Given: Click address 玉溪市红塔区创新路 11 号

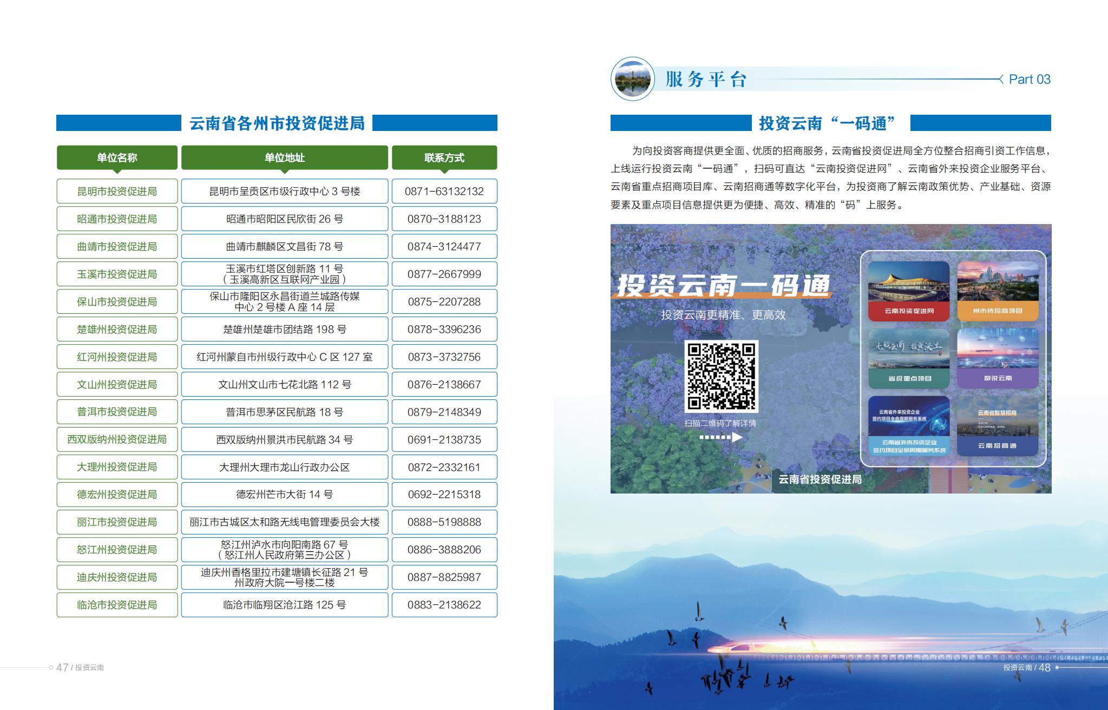Looking at the screenshot, I should pyautogui.click(x=285, y=268).
